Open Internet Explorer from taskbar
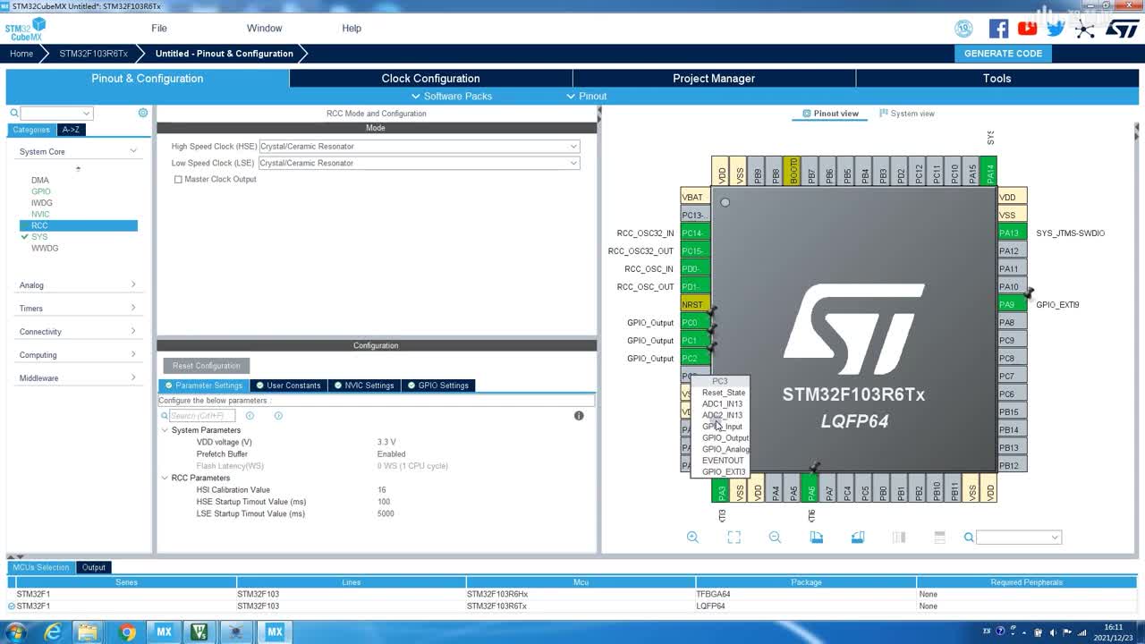 point(53,632)
